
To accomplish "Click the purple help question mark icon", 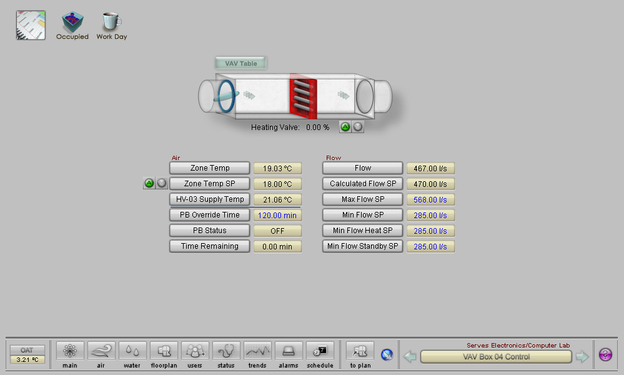I will (605, 355).
